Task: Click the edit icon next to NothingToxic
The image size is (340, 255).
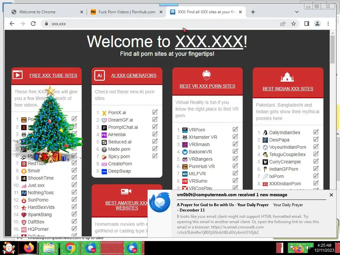Action: (x=74, y=192)
